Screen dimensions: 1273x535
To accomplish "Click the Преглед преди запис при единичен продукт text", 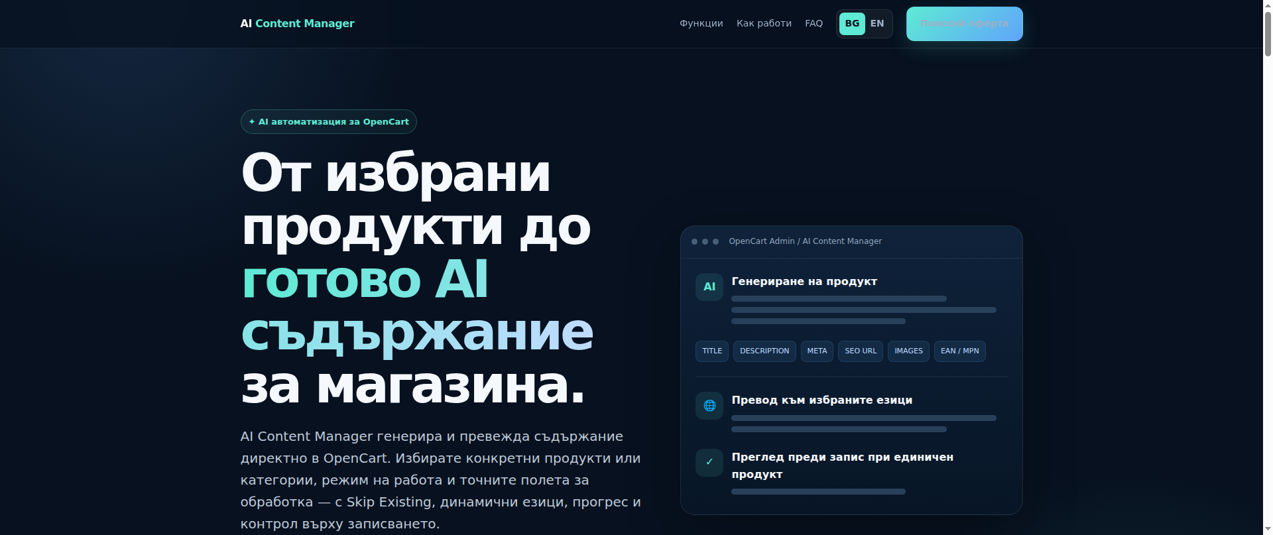I will 842,465.
